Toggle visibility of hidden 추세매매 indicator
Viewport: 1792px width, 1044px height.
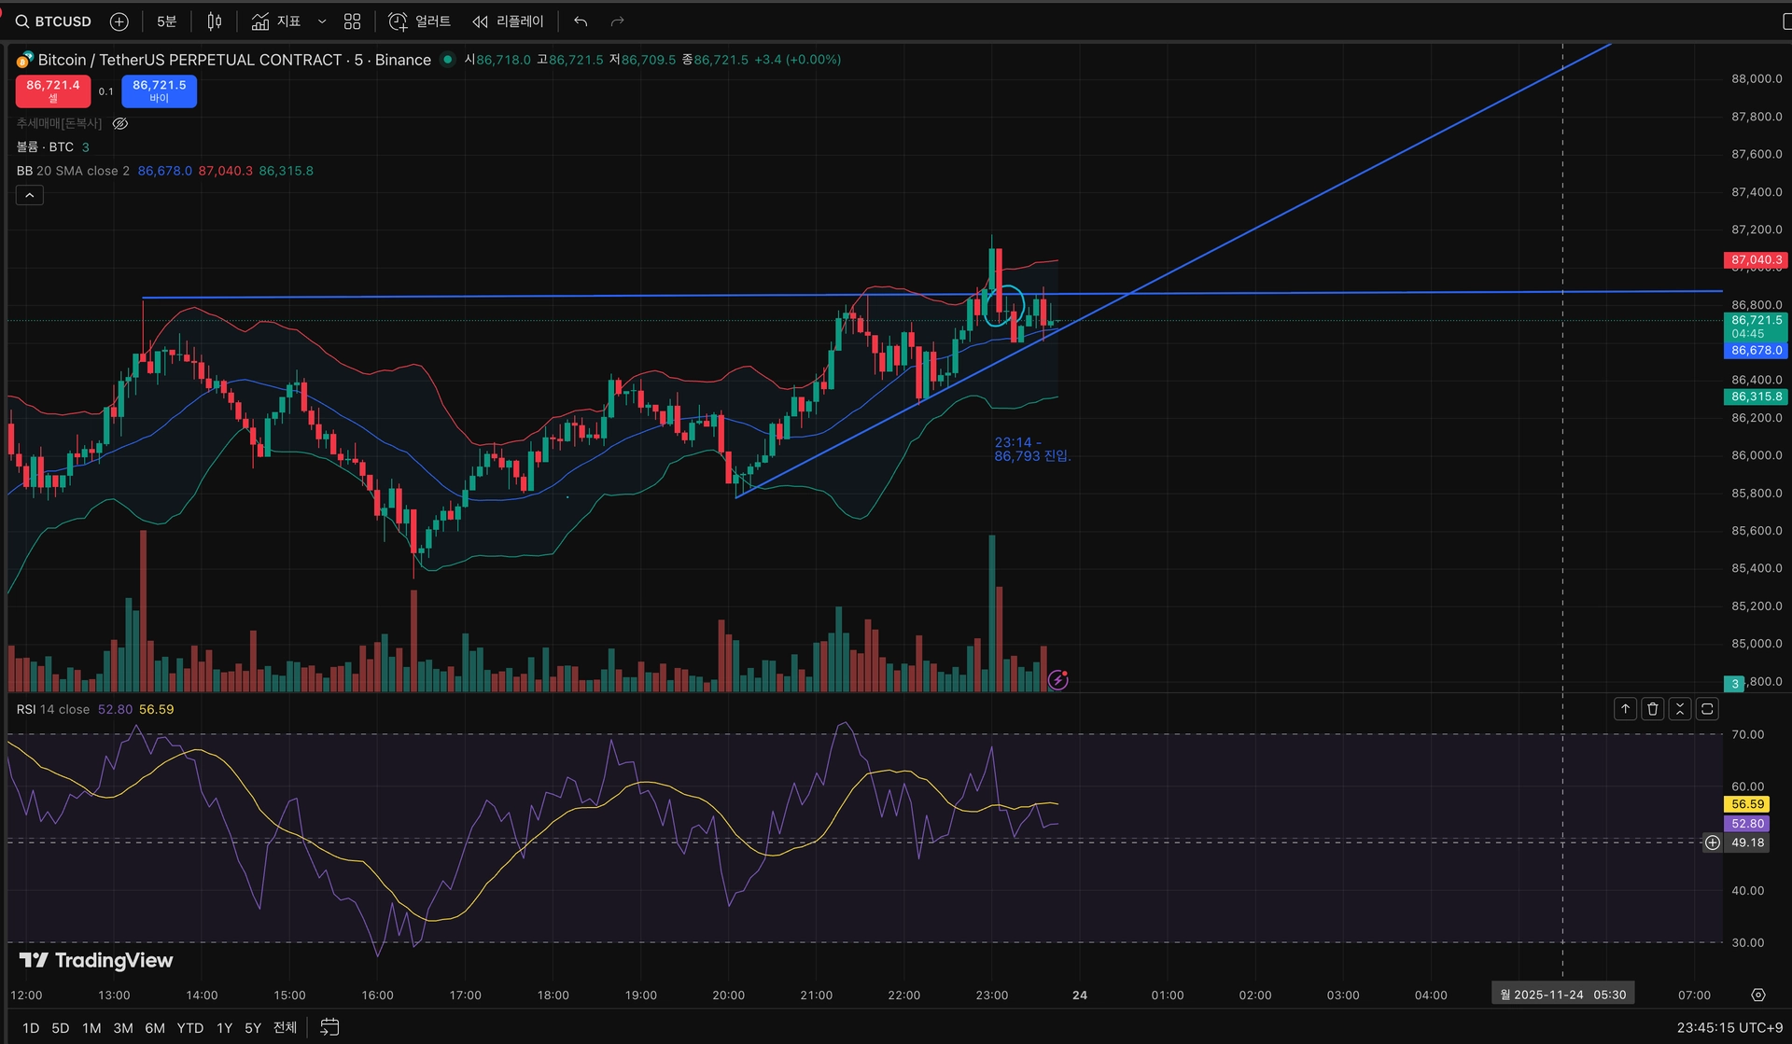pyautogui.click(x=120, y=123)
